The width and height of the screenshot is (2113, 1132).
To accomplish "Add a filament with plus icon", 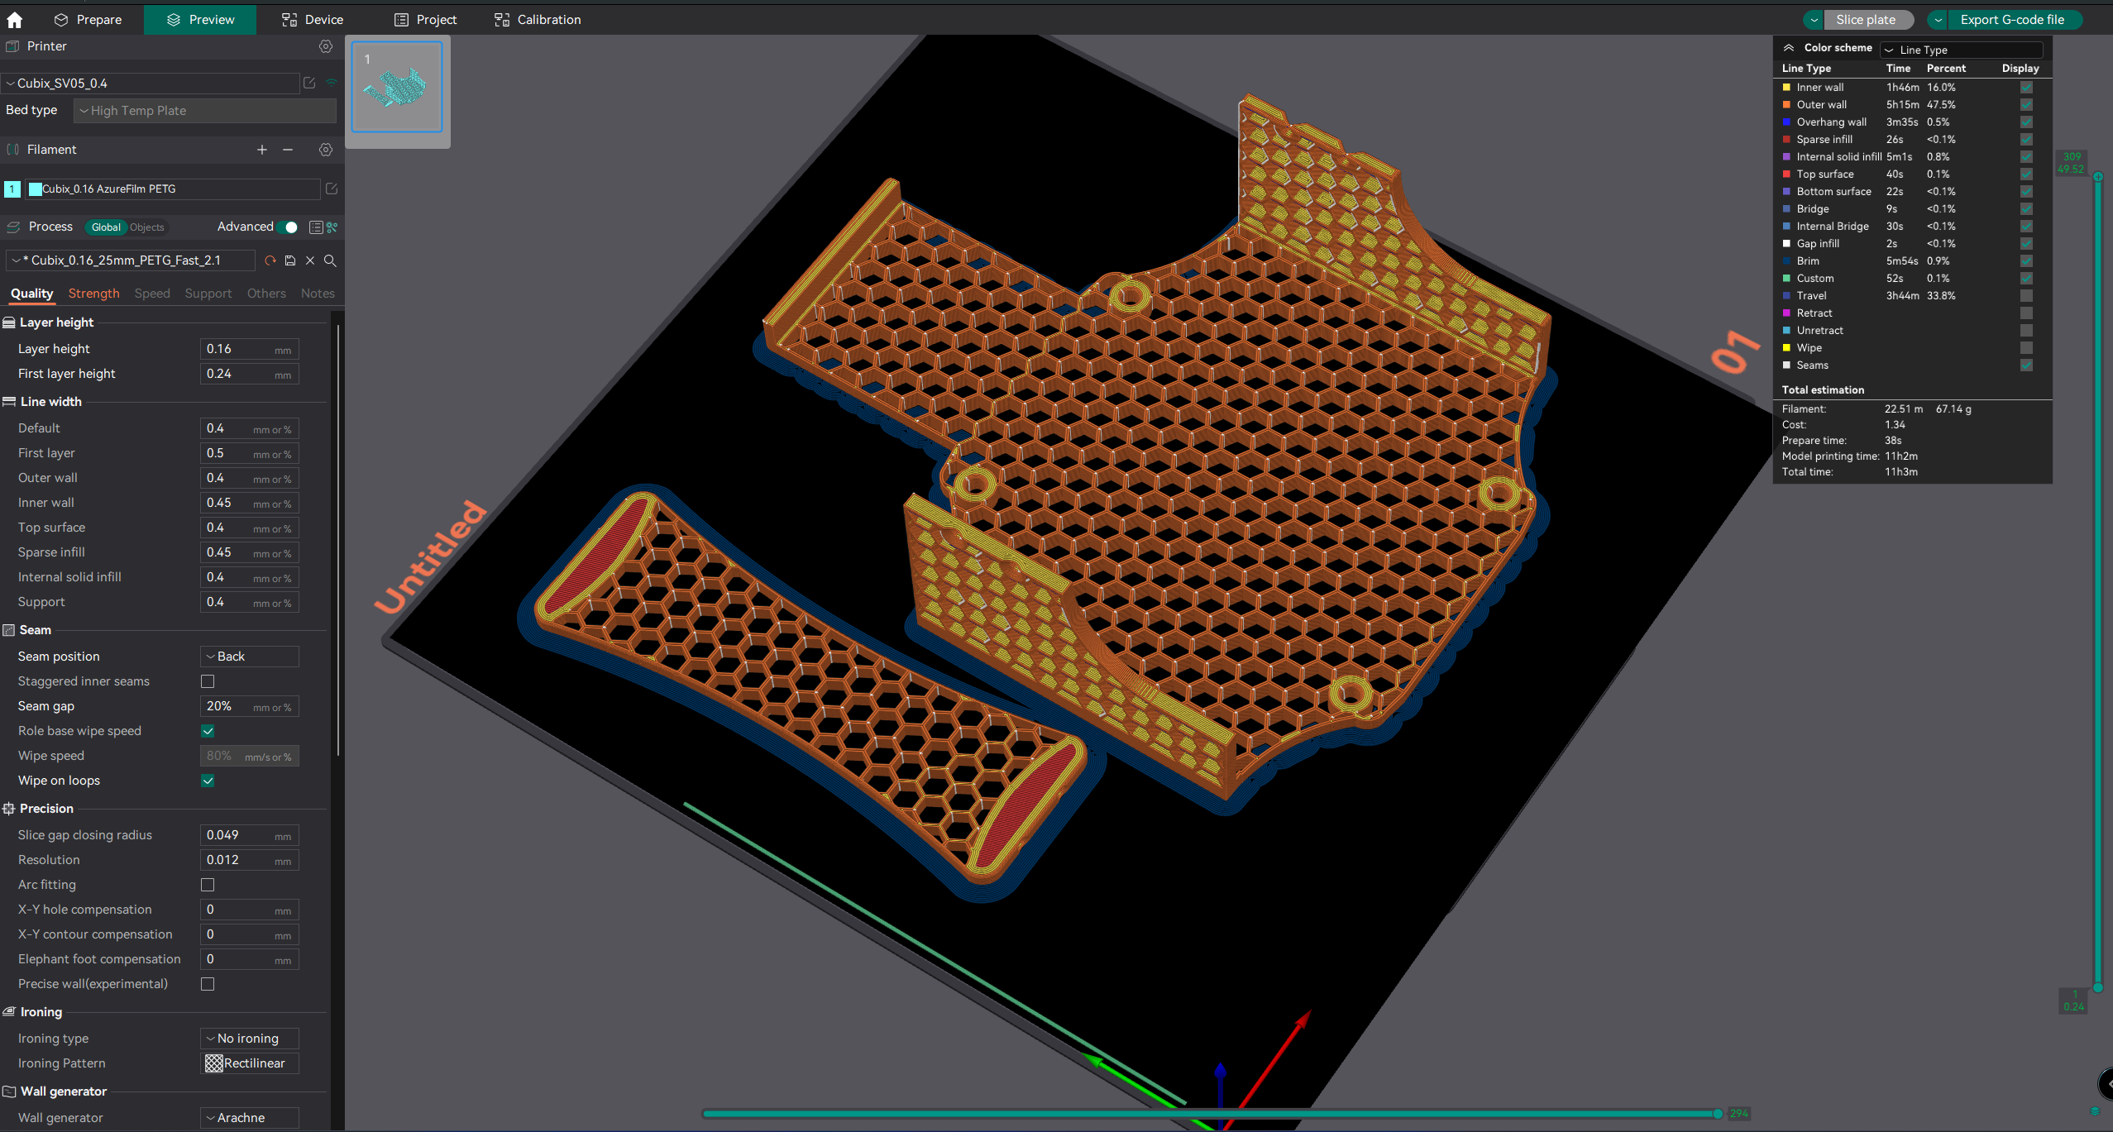I will coord(262,150).
